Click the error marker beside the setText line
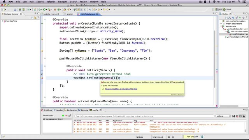Image resolution: width=249 pixels, height=140 pixels. point(42,78)
